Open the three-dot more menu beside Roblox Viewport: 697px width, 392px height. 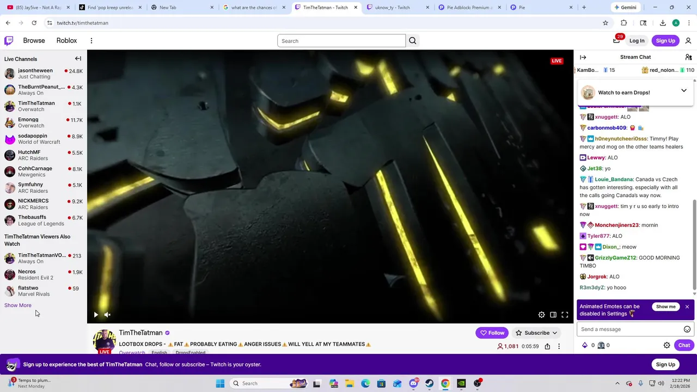(91, 41)
